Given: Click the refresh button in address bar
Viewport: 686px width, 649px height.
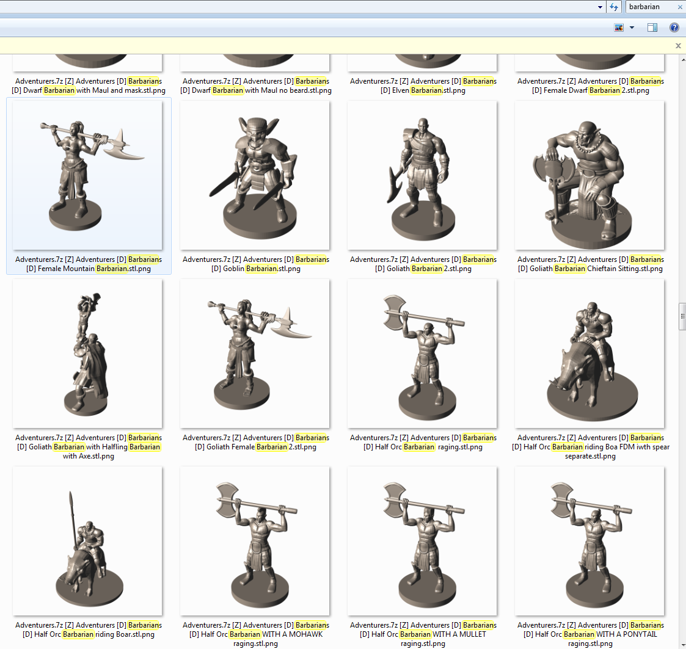Looking at the screenshot, I should (x=614, y=7).
